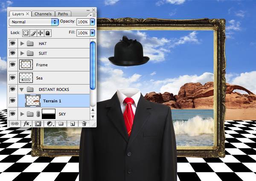The image size is (256, 181).
Task: Select the DISTANT ROCKS folder icon
Action: coord(30,89)
